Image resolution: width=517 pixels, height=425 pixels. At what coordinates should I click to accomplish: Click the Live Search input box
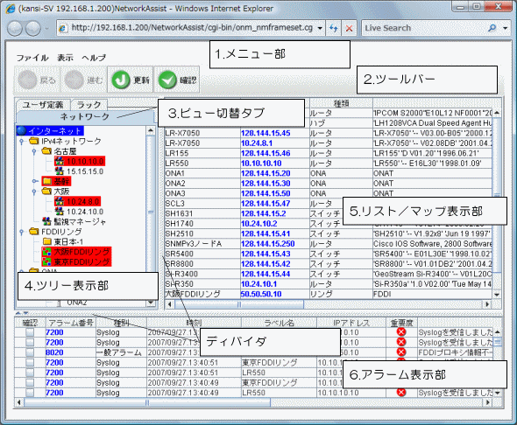[424, 28]
